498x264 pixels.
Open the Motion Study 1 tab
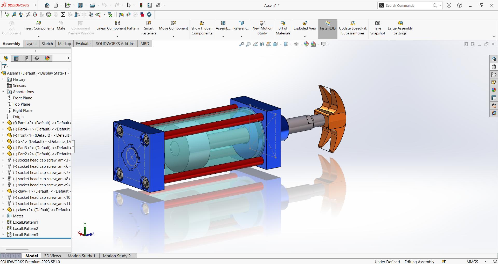81,256
